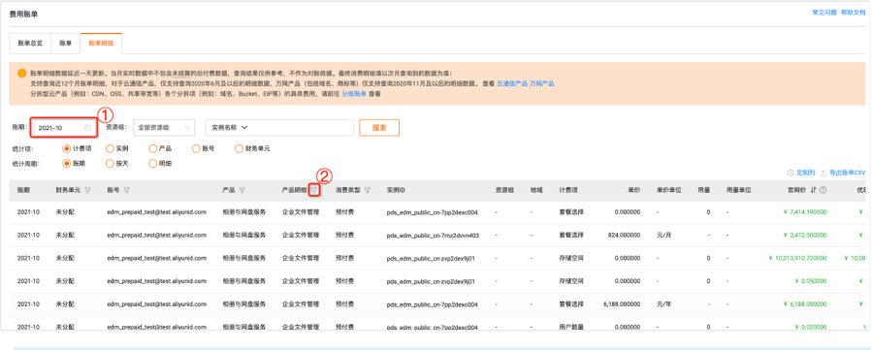Click the 搜索 button
Viewport: 873px width, 350px height.
pyautogui.click(x=379, y=127)
